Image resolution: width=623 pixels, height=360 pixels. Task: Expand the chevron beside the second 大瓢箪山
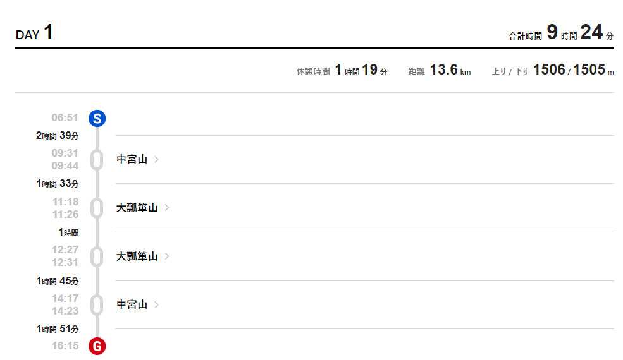pyautogui.click(x=167, y=256)
